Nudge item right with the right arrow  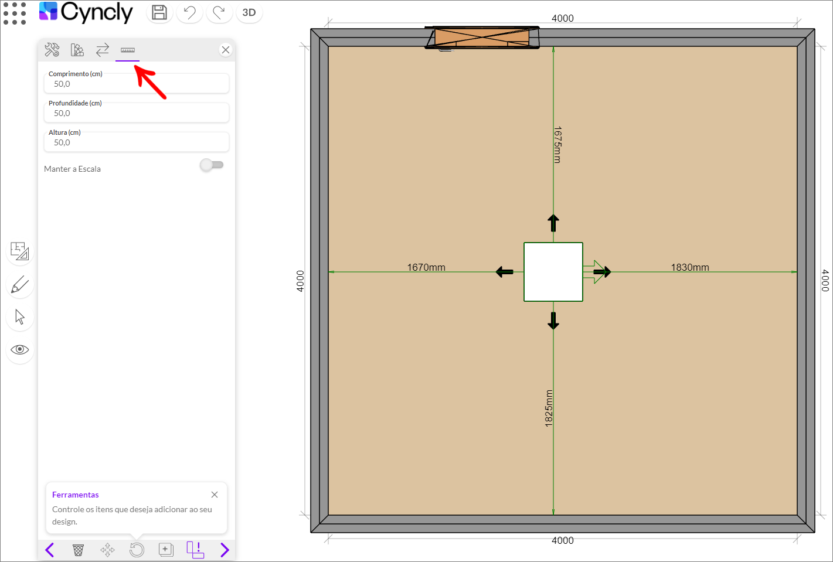pyautogui.click(x=602, y=272)
